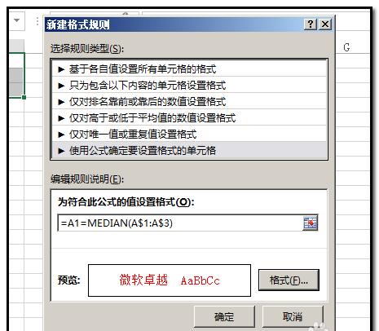The height and width of the screenshot is (331, 379).
Task: Click the green fill handle of selected cells
Action: tap(24, 97)
